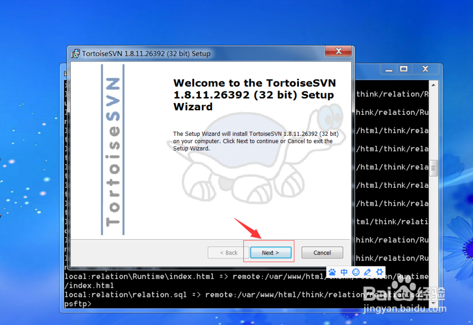473x325 pixels.
Task: Click Next to continue TortoiseSVN setup
Action: [x=271, y=253]
